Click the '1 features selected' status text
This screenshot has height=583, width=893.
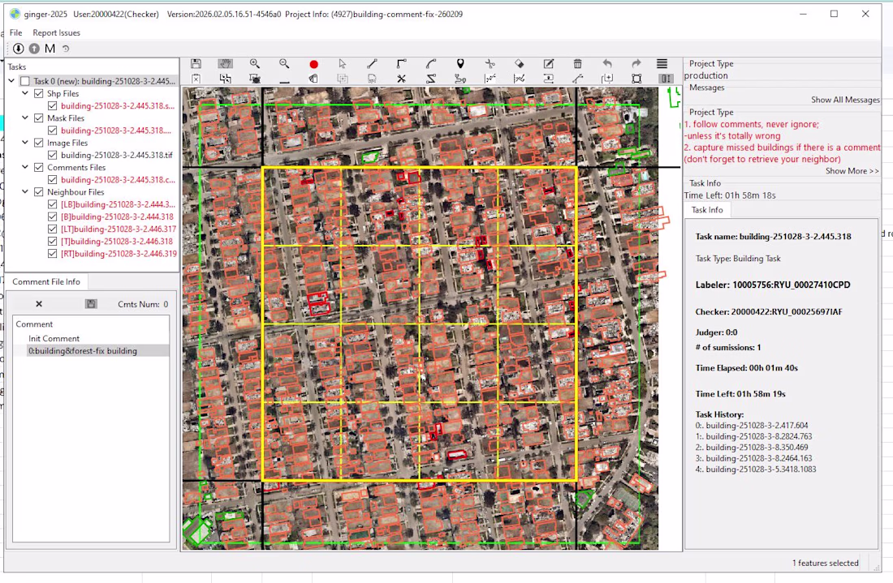(826, 563)
